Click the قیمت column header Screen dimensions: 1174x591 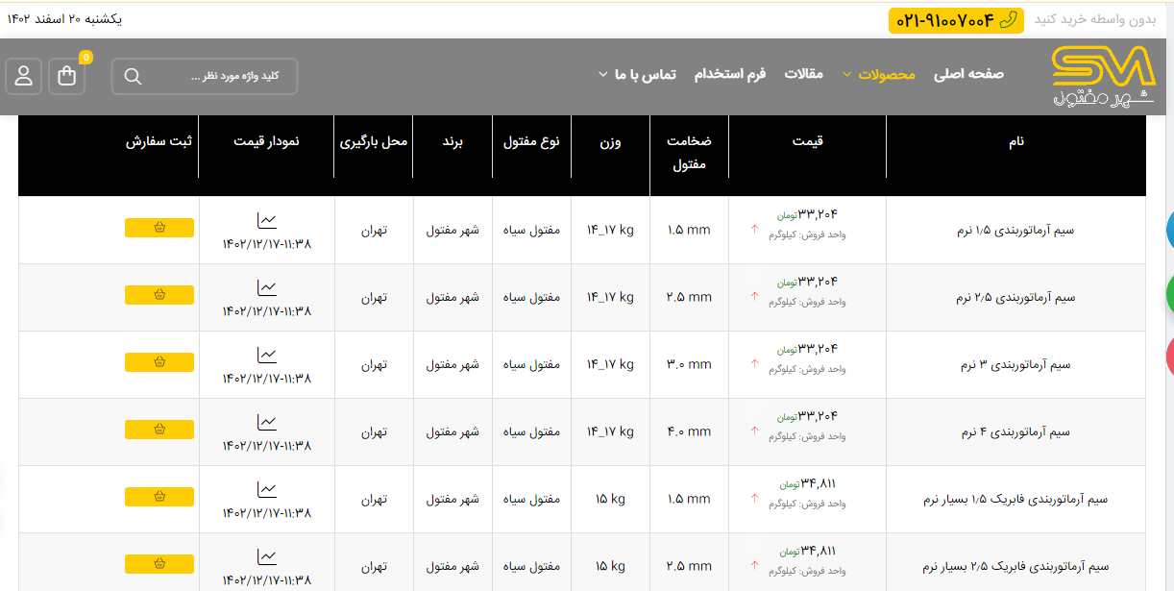807,141
